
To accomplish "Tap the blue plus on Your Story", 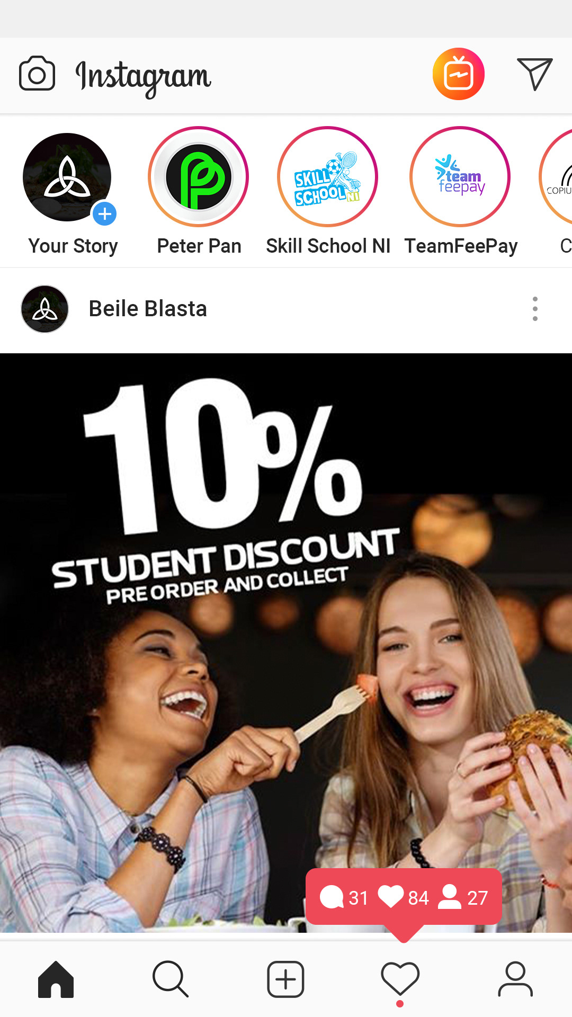I will click(105, 214).
